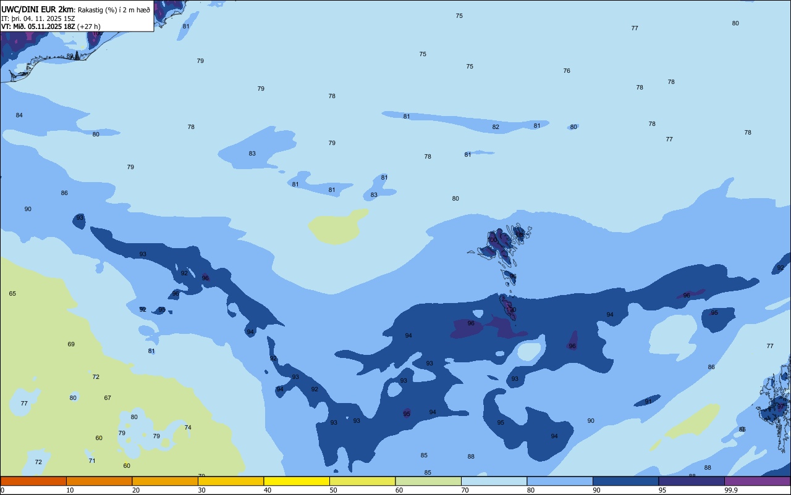This screenshot has width=791, height=495.
Task: Click the 'Rakastig (%) í 2 m hæð' label
Action: (114, 10)
